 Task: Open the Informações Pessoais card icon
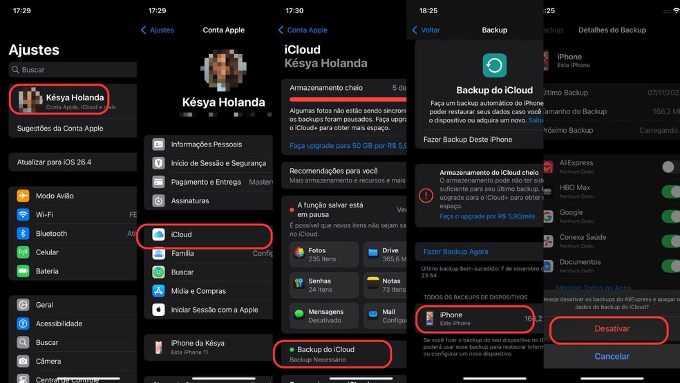pos(158,144)
